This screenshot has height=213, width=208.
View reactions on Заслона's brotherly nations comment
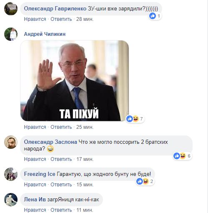click(x=182, y=156)
